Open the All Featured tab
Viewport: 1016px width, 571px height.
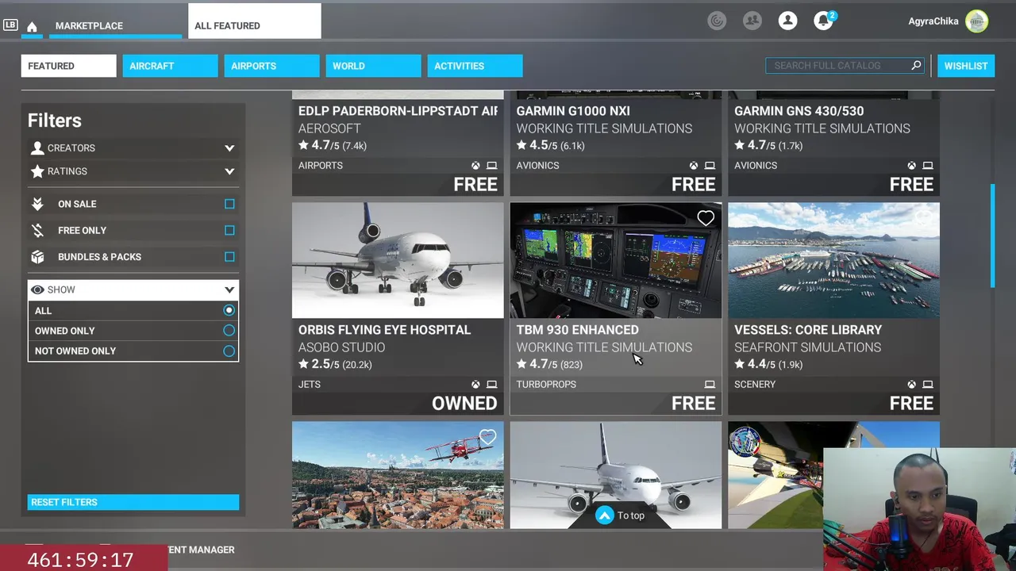coord(255,21)
